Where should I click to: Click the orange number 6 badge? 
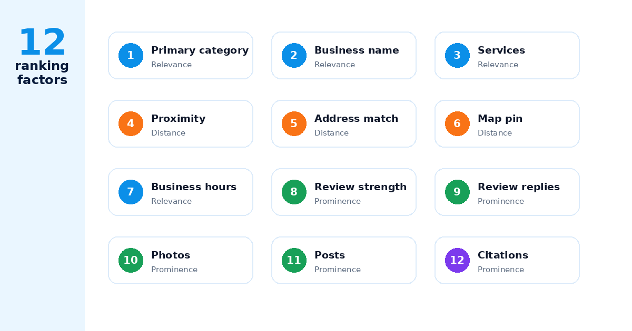coord(457,123)
